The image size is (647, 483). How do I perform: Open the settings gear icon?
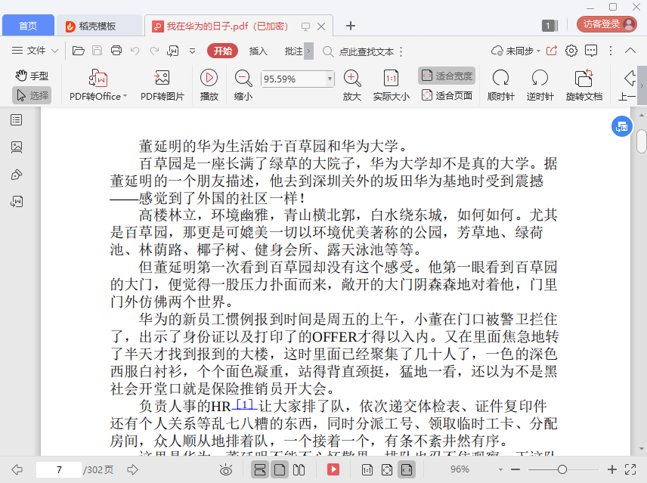(571, 51)
